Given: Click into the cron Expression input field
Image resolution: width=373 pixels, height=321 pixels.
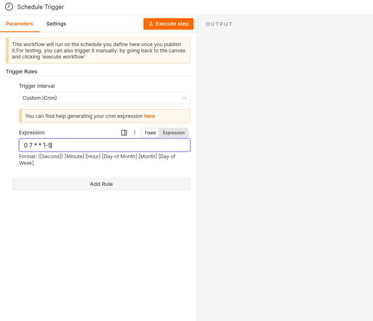Looking at the screenshot, I should [x=105, y=145].
